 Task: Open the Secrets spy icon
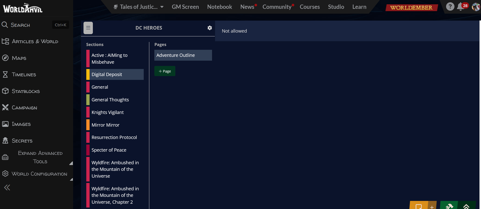pyautogui.click(x=5, y=141)
